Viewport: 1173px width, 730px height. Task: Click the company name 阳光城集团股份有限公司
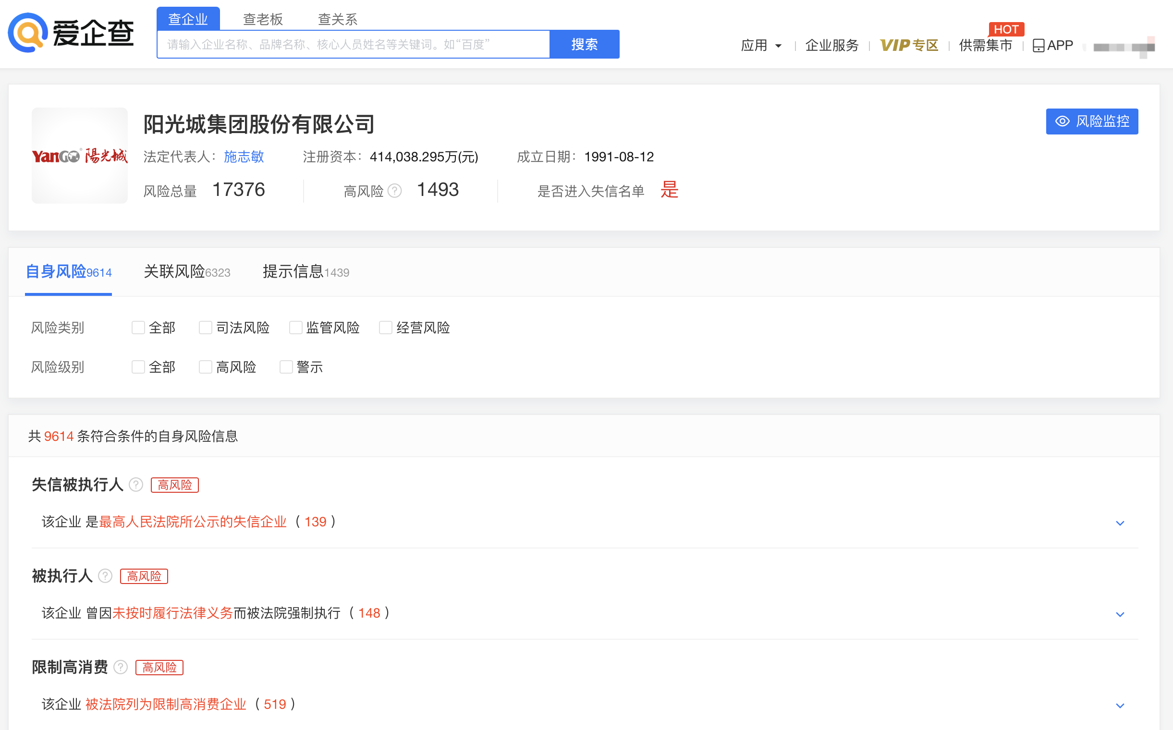coord(259,124)
